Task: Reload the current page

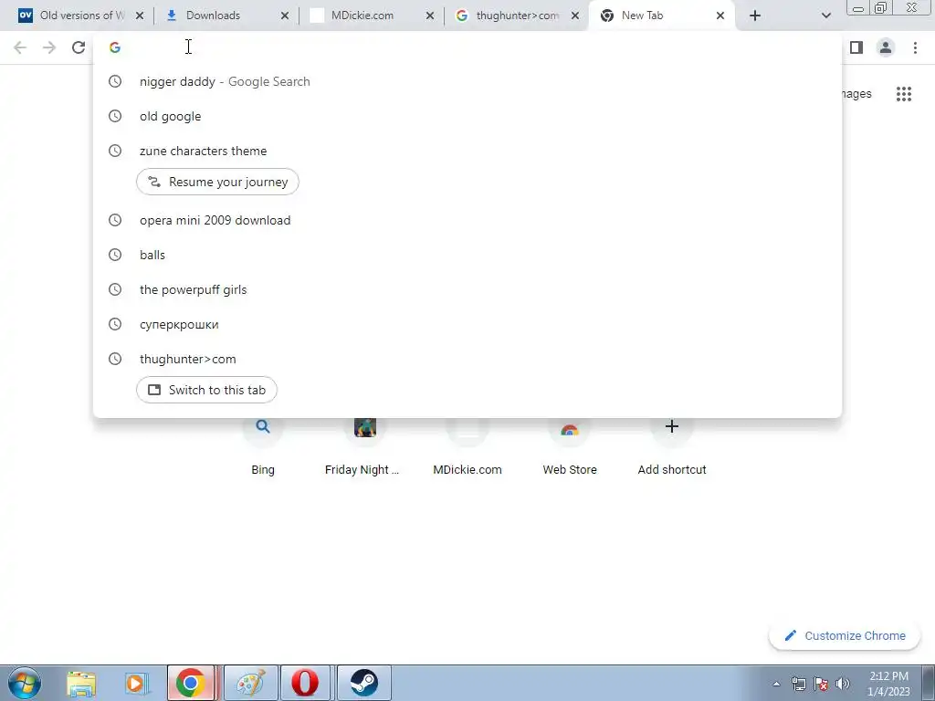Action: pyautogui.click(x=79, y=47)
